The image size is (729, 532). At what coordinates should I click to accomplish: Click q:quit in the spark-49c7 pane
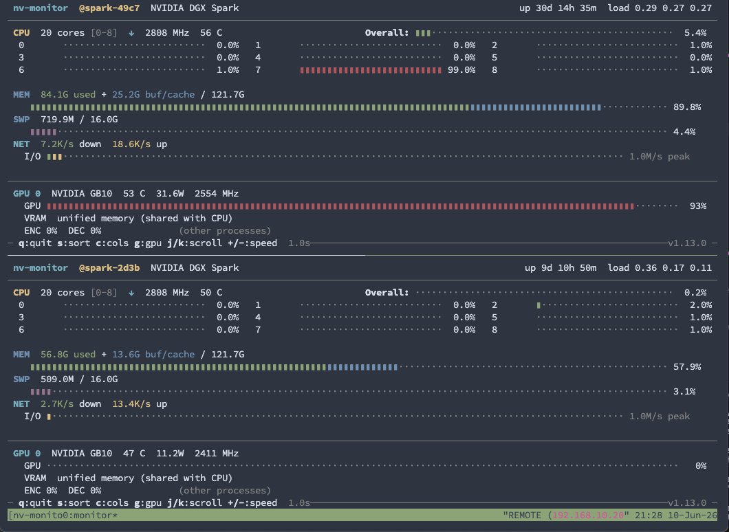pos(35,243)
